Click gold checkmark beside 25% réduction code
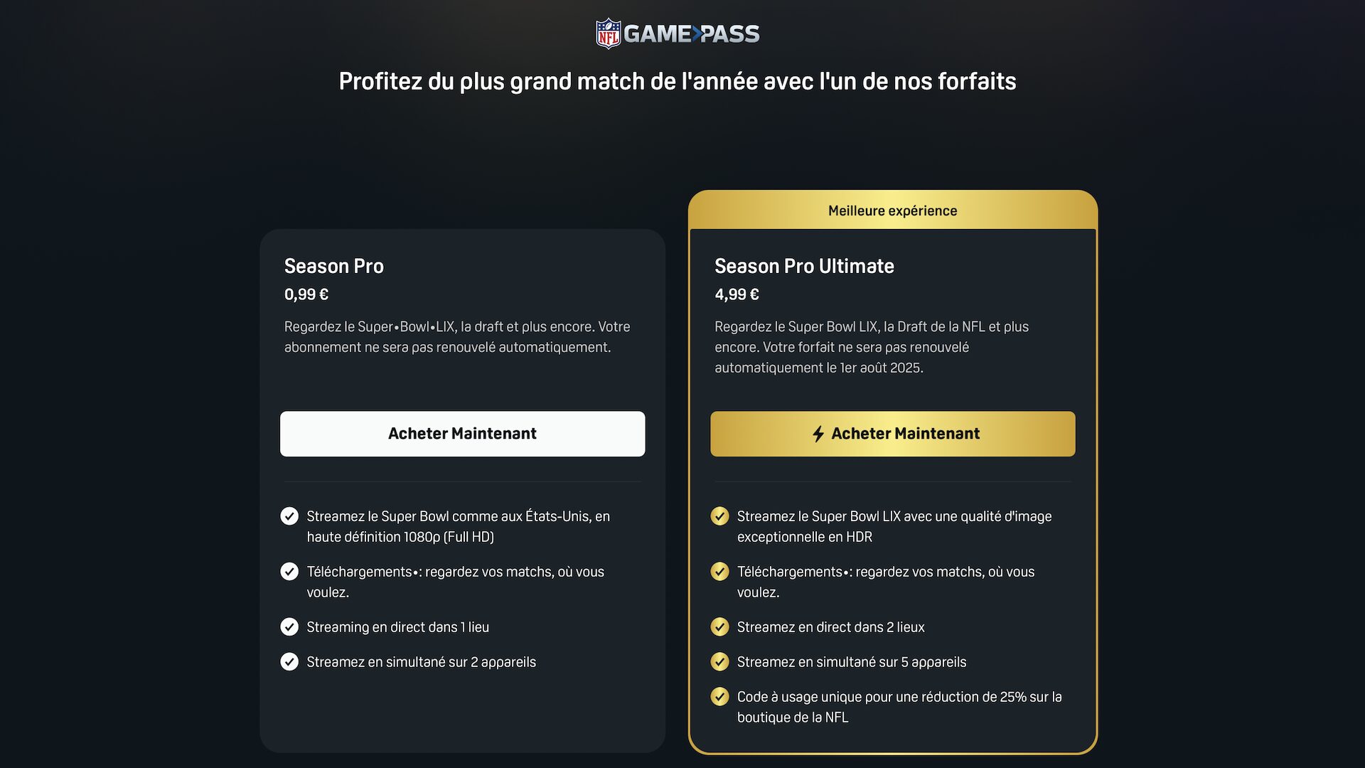The image size is (1365, 768). 719,697
